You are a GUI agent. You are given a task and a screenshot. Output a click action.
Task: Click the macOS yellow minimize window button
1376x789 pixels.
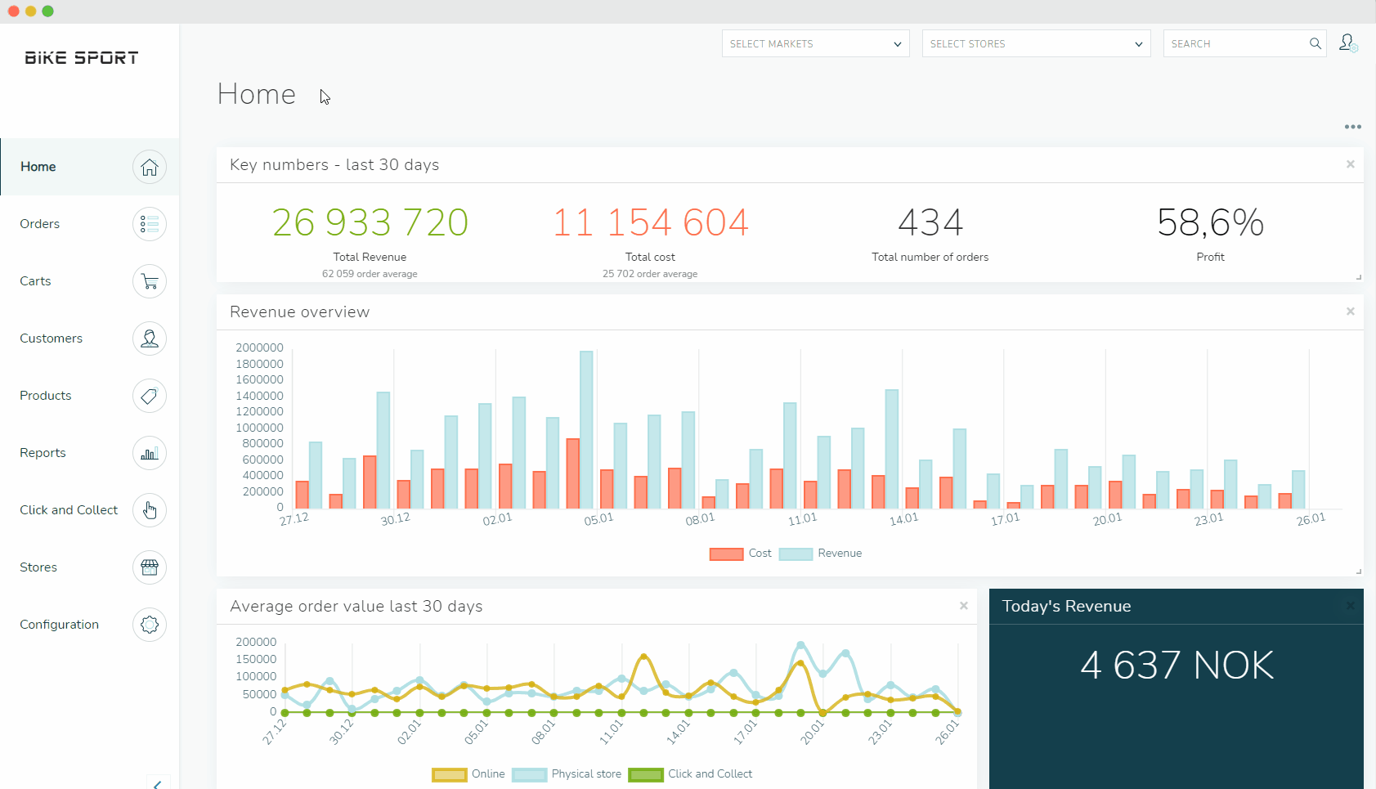tap(30, 11)
